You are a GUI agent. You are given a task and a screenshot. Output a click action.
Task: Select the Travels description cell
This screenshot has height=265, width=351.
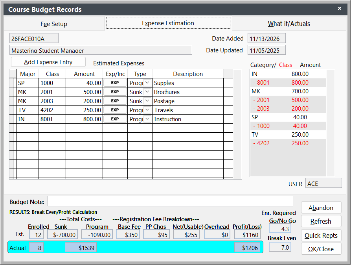pyautogui.click(x=188, y=110)
